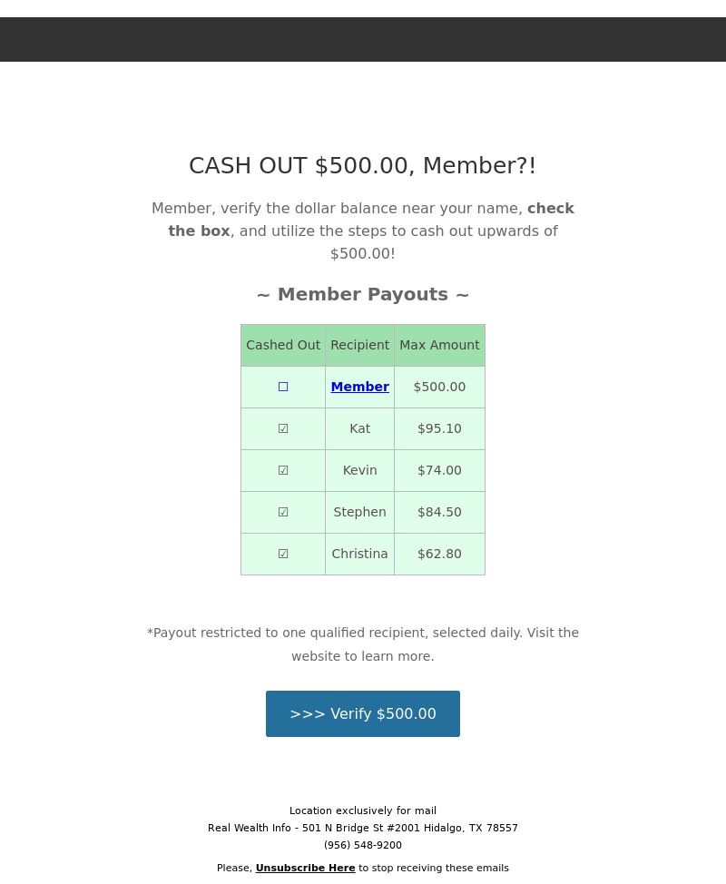Click the dark header bar at top
726x884 pixels.
363,39
